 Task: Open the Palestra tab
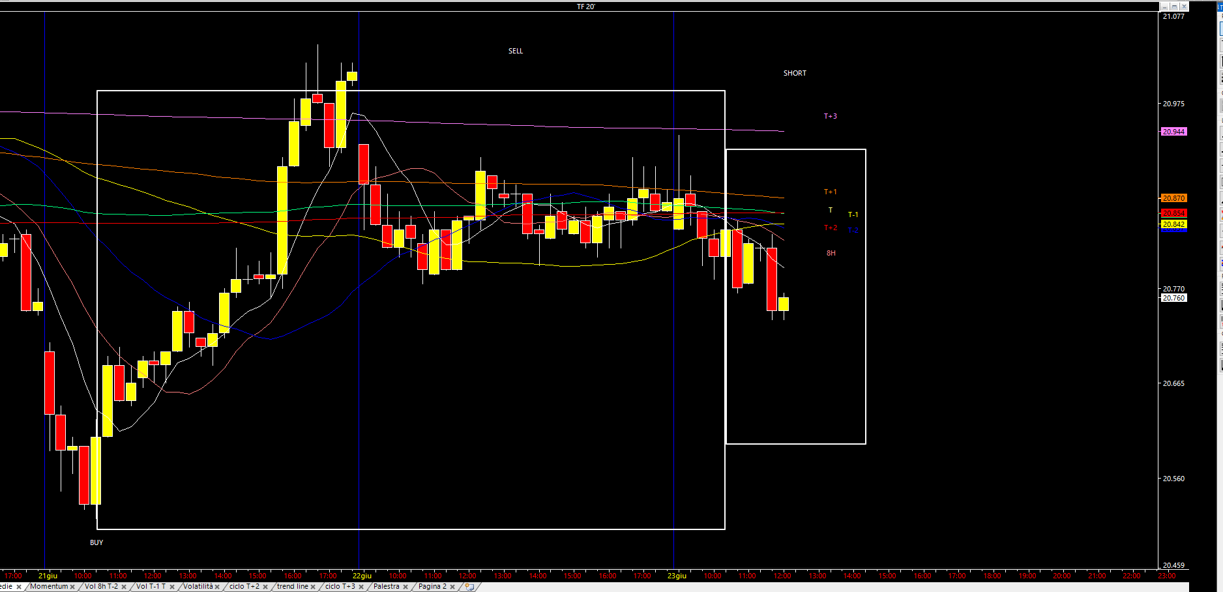coord(387,587)
